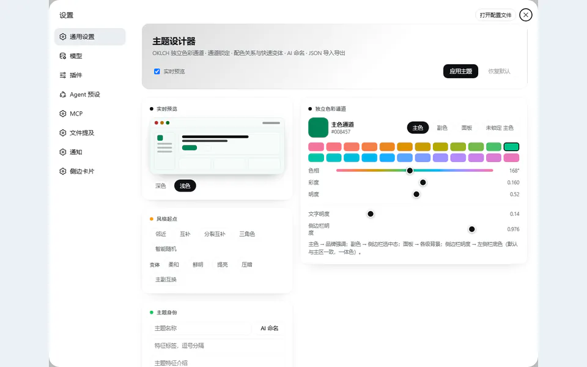587x367 pixels.
Task: Click the 主副互换 button
Action: [166, 280]
